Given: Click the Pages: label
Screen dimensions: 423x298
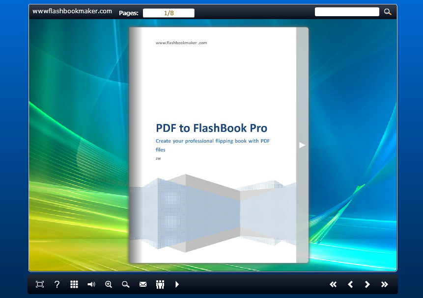Looking at the screenshot, I should [129, 13].
